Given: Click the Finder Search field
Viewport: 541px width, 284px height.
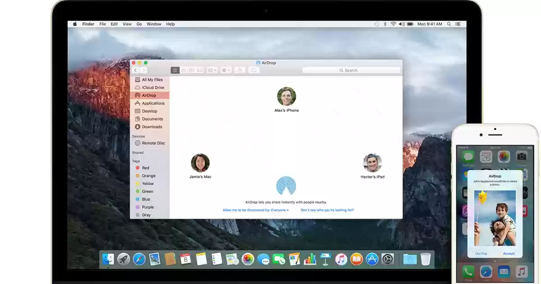Looking at the screenshot, I should [351, 70].
